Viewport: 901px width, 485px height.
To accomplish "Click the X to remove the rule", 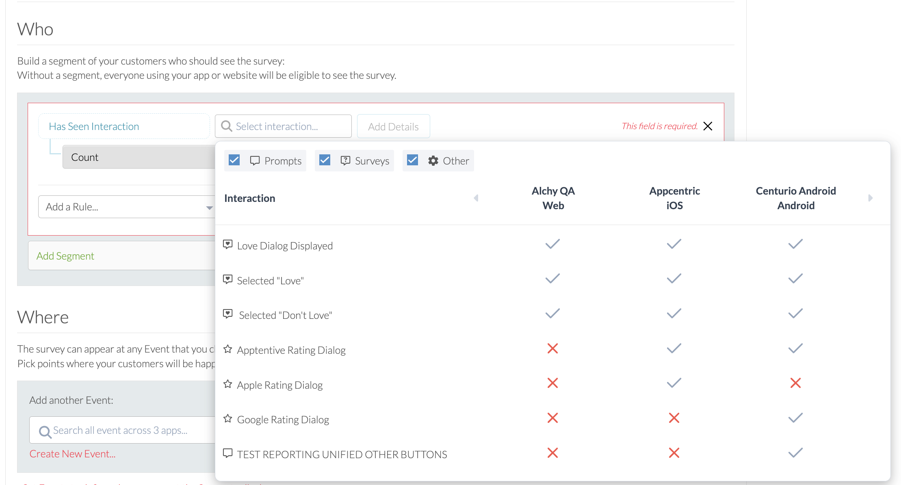I will pos(708,126).
